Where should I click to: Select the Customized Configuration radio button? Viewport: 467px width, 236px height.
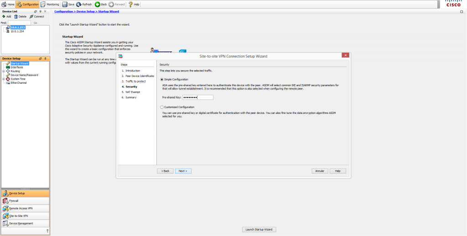(162, 107)
